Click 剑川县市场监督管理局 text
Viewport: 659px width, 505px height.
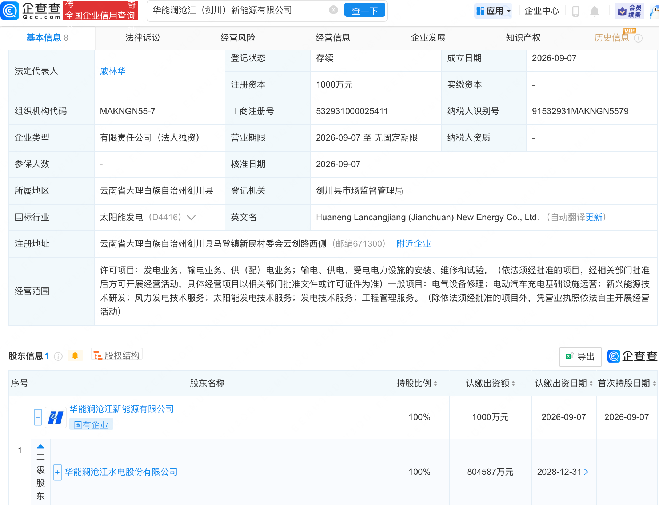[x=359, y=191]
